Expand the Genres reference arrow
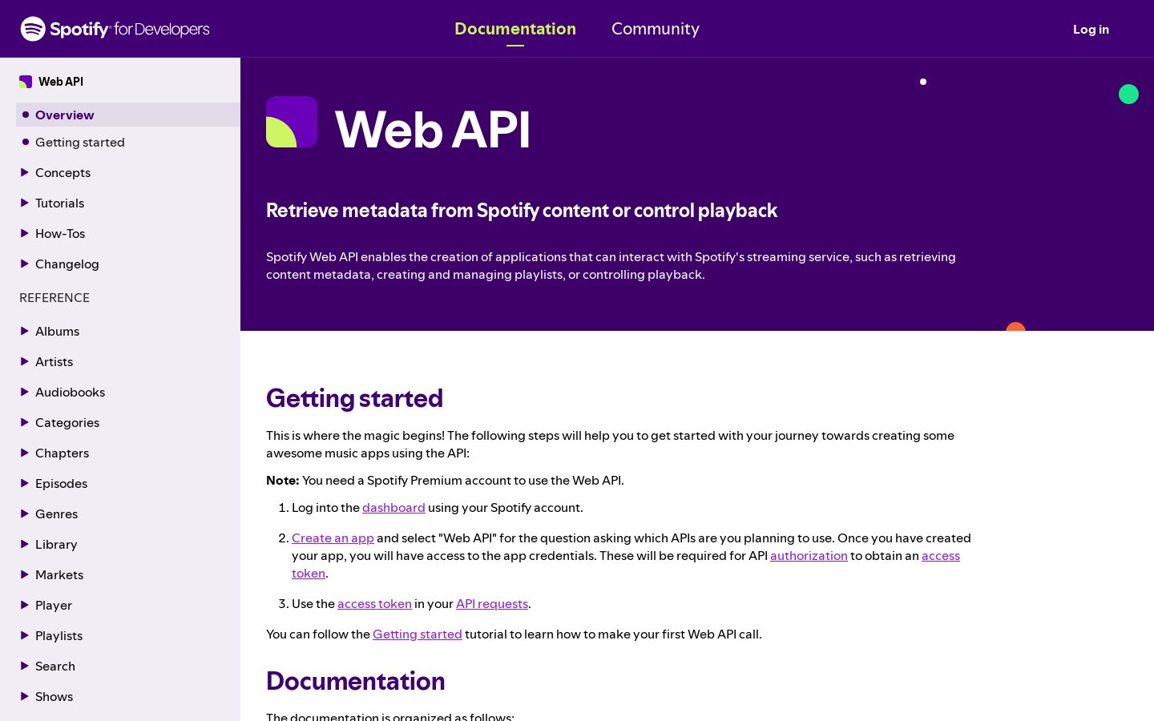Viewport: 1154px width, 721px height. (x=24, y=514)
